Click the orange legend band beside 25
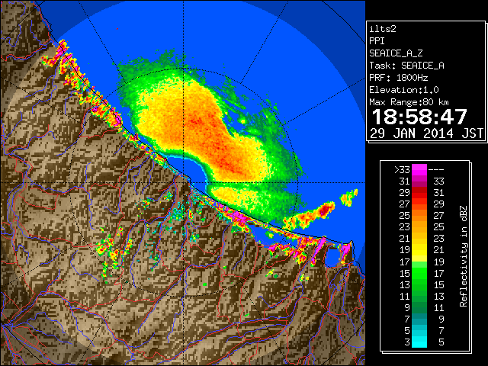 (x=419, y=215)
